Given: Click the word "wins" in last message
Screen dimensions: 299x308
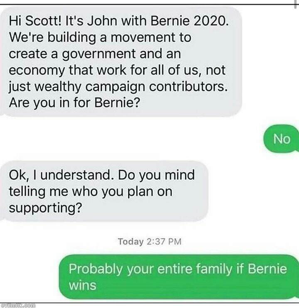Looking at the screenshot, I should pos(82,285).
